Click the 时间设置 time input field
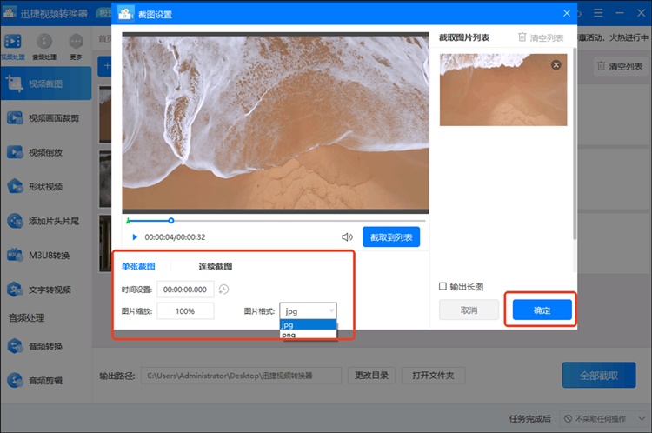 click(185, 290)
